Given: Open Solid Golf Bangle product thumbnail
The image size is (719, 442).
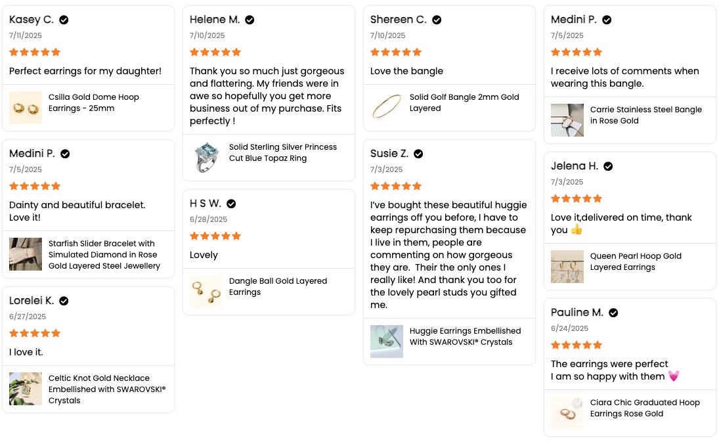Looking at the screenshot, I should tap(387, 108).
